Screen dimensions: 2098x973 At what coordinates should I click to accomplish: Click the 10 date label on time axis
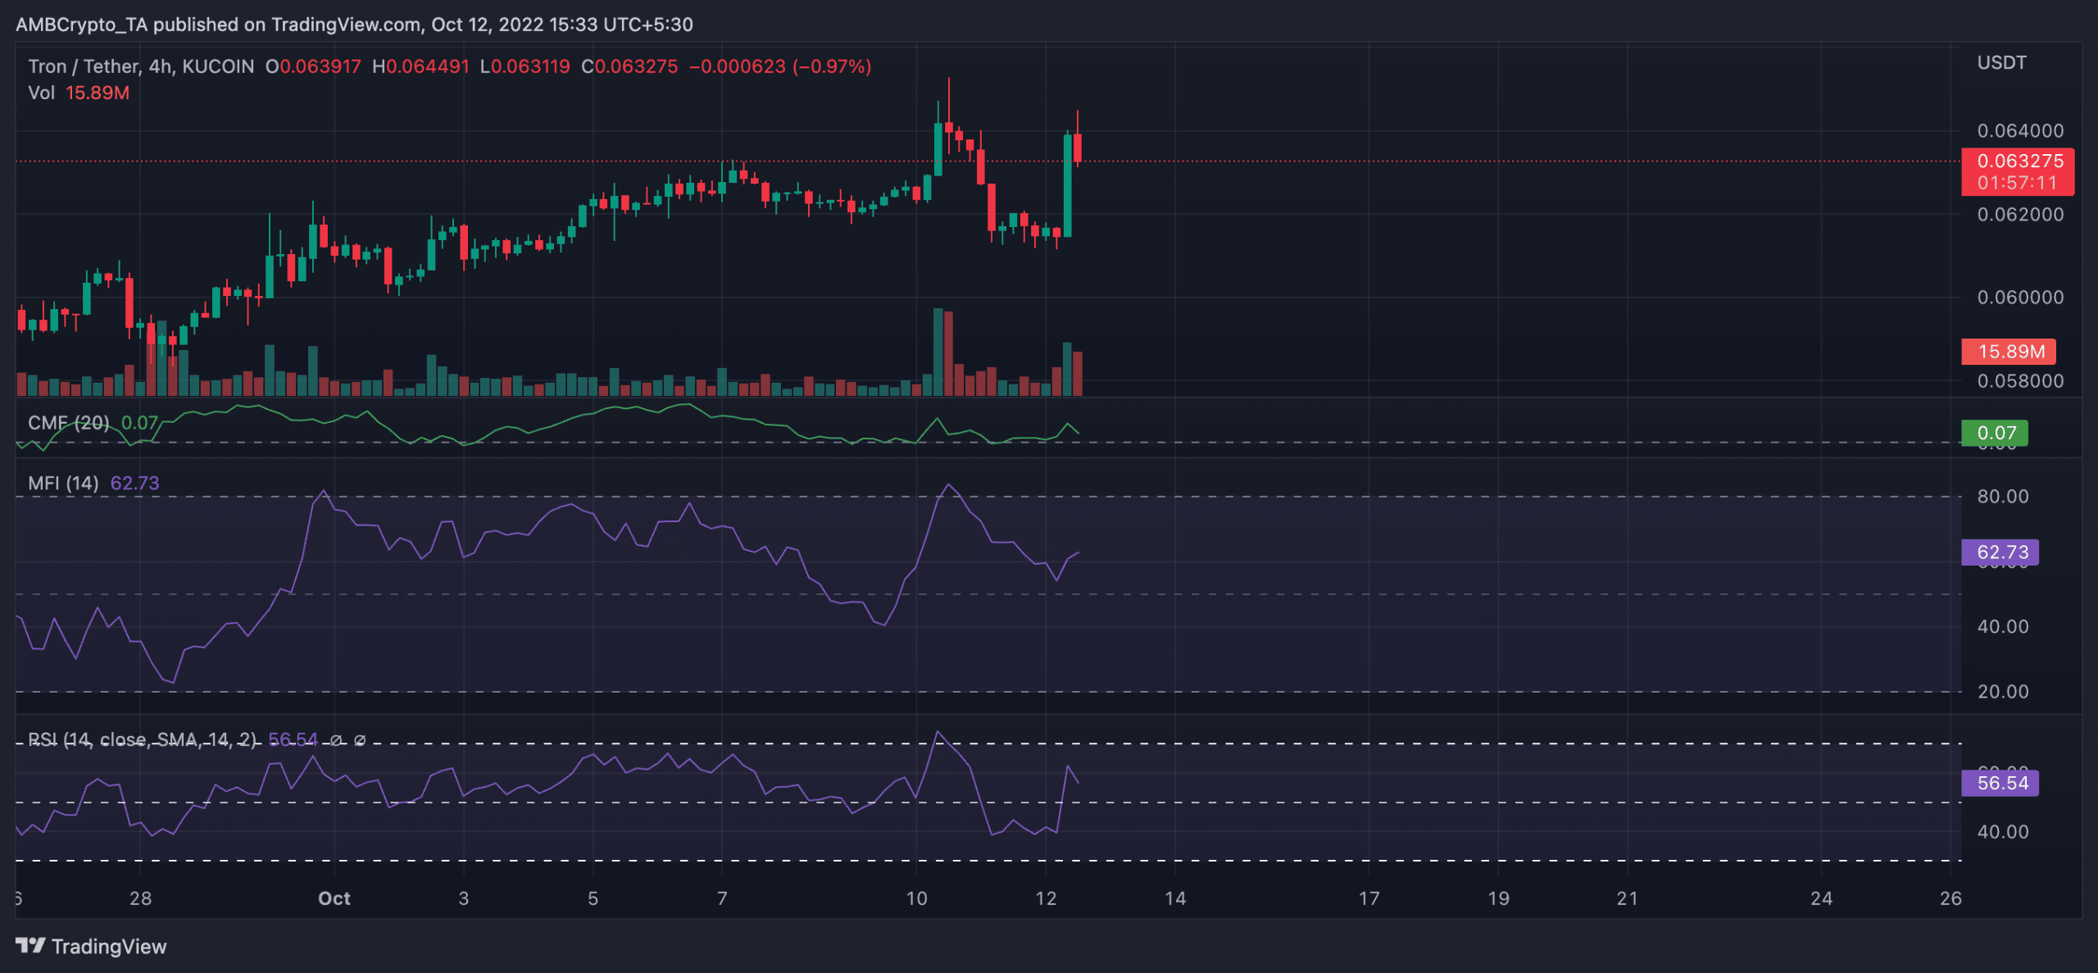point(916,898)
